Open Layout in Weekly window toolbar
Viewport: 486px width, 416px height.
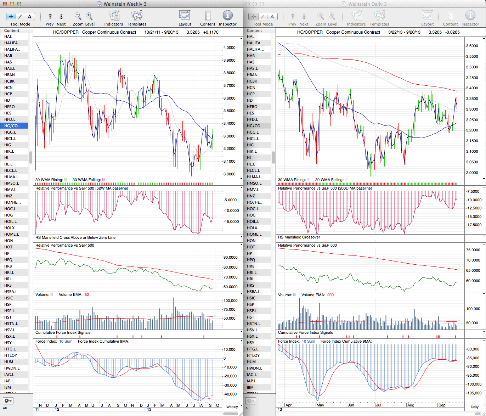[185, 16]
